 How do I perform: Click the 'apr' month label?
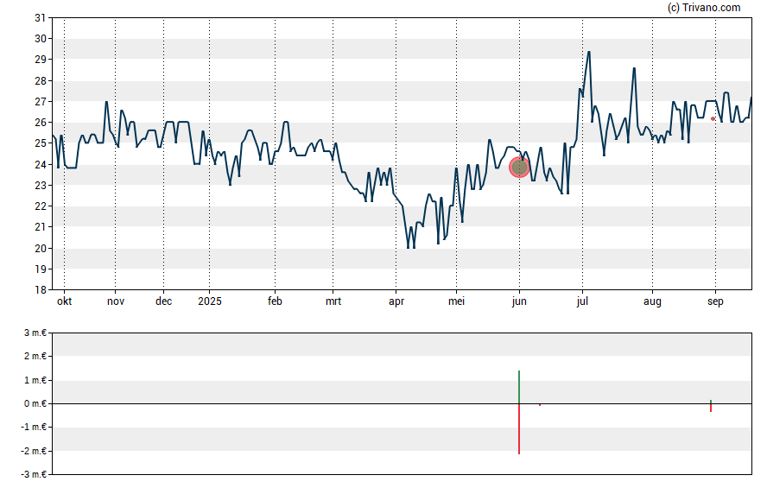pyautogui.click(x=396, y=301)
